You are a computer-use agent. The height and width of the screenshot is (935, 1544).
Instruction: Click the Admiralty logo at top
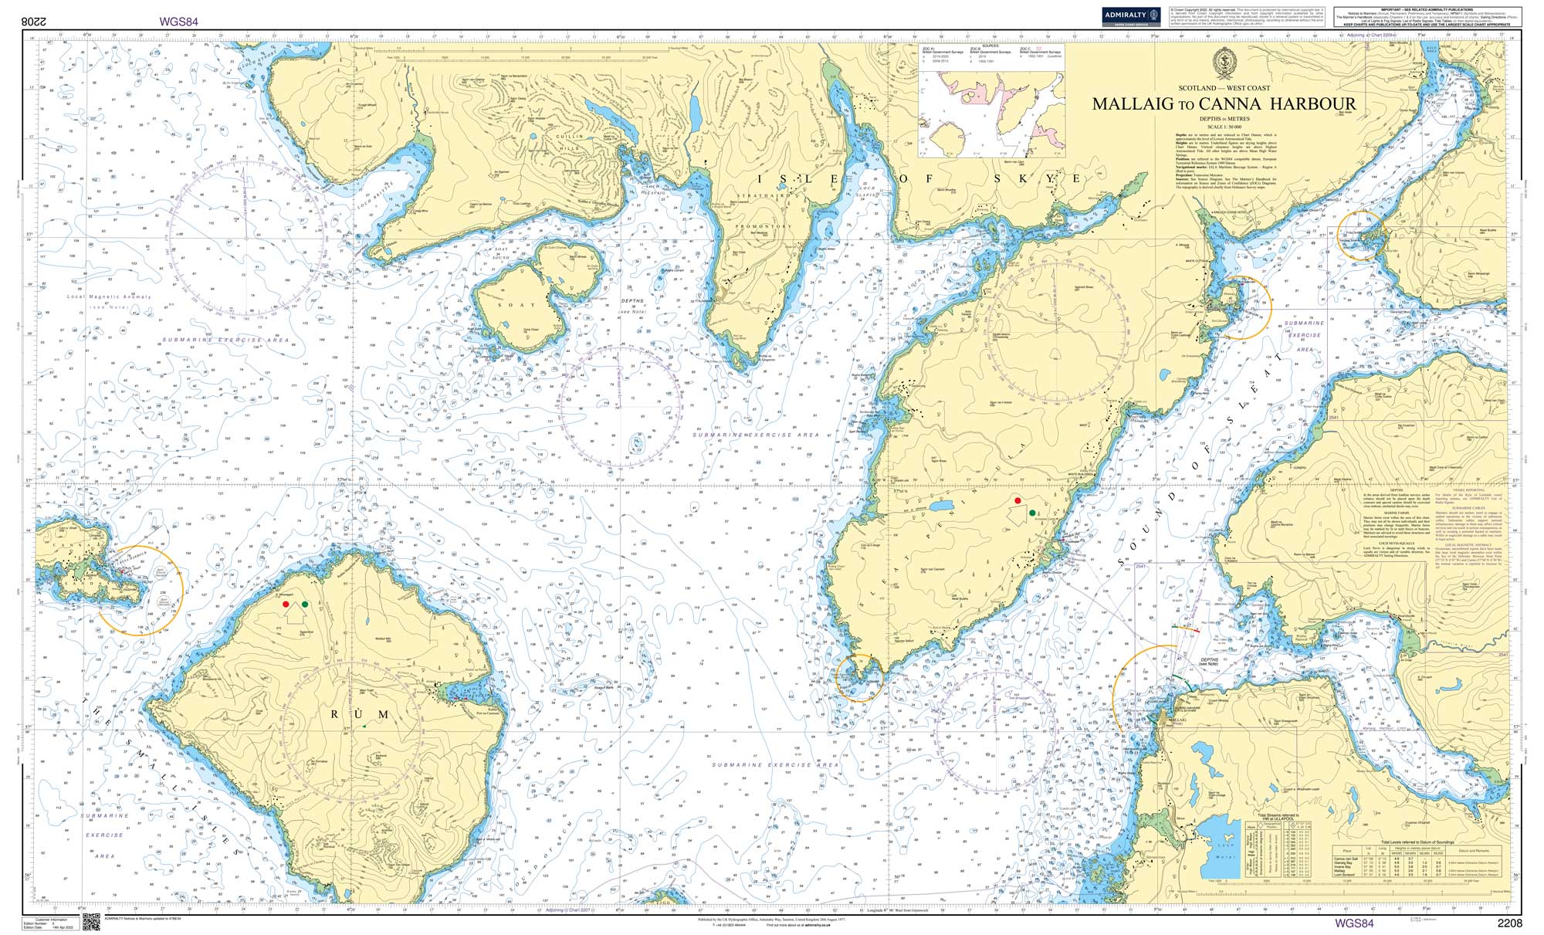point(1131,16)
